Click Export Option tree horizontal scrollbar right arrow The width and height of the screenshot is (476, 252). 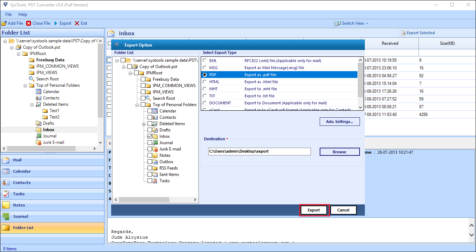pos(195,199)
